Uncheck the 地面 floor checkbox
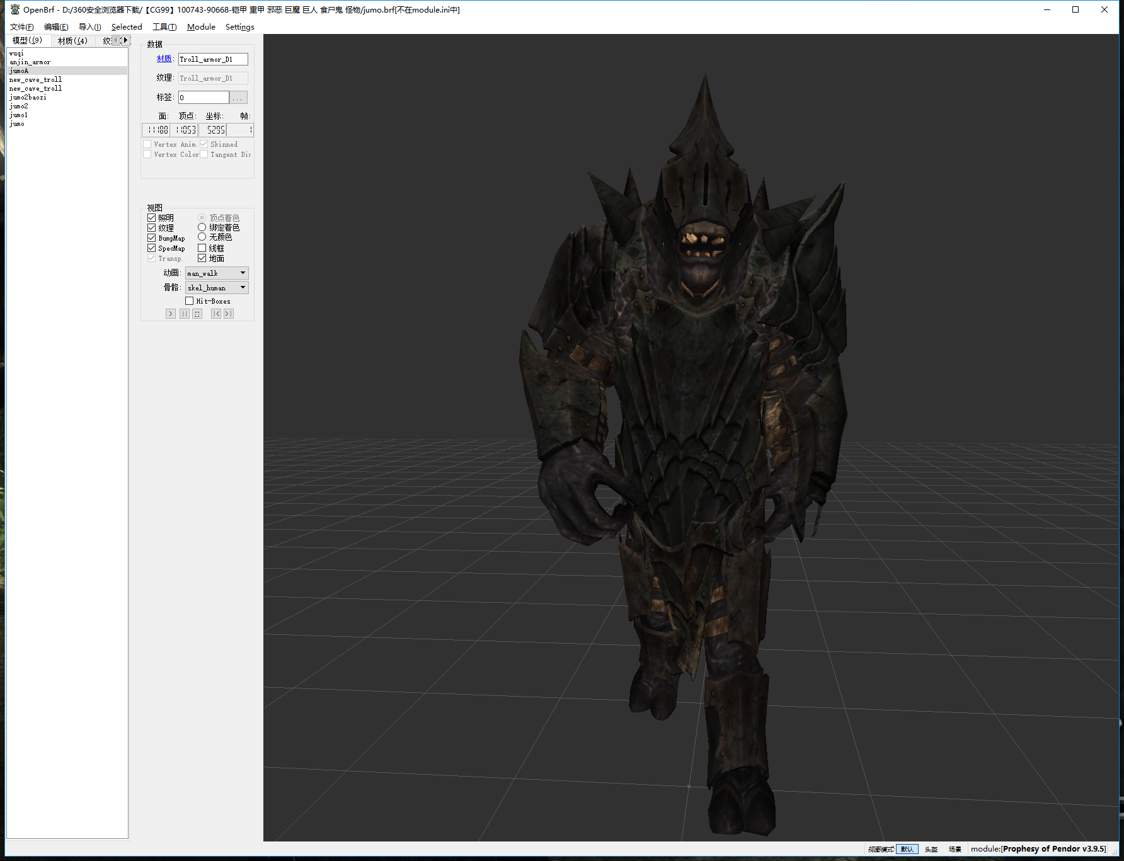 point(202,258)
